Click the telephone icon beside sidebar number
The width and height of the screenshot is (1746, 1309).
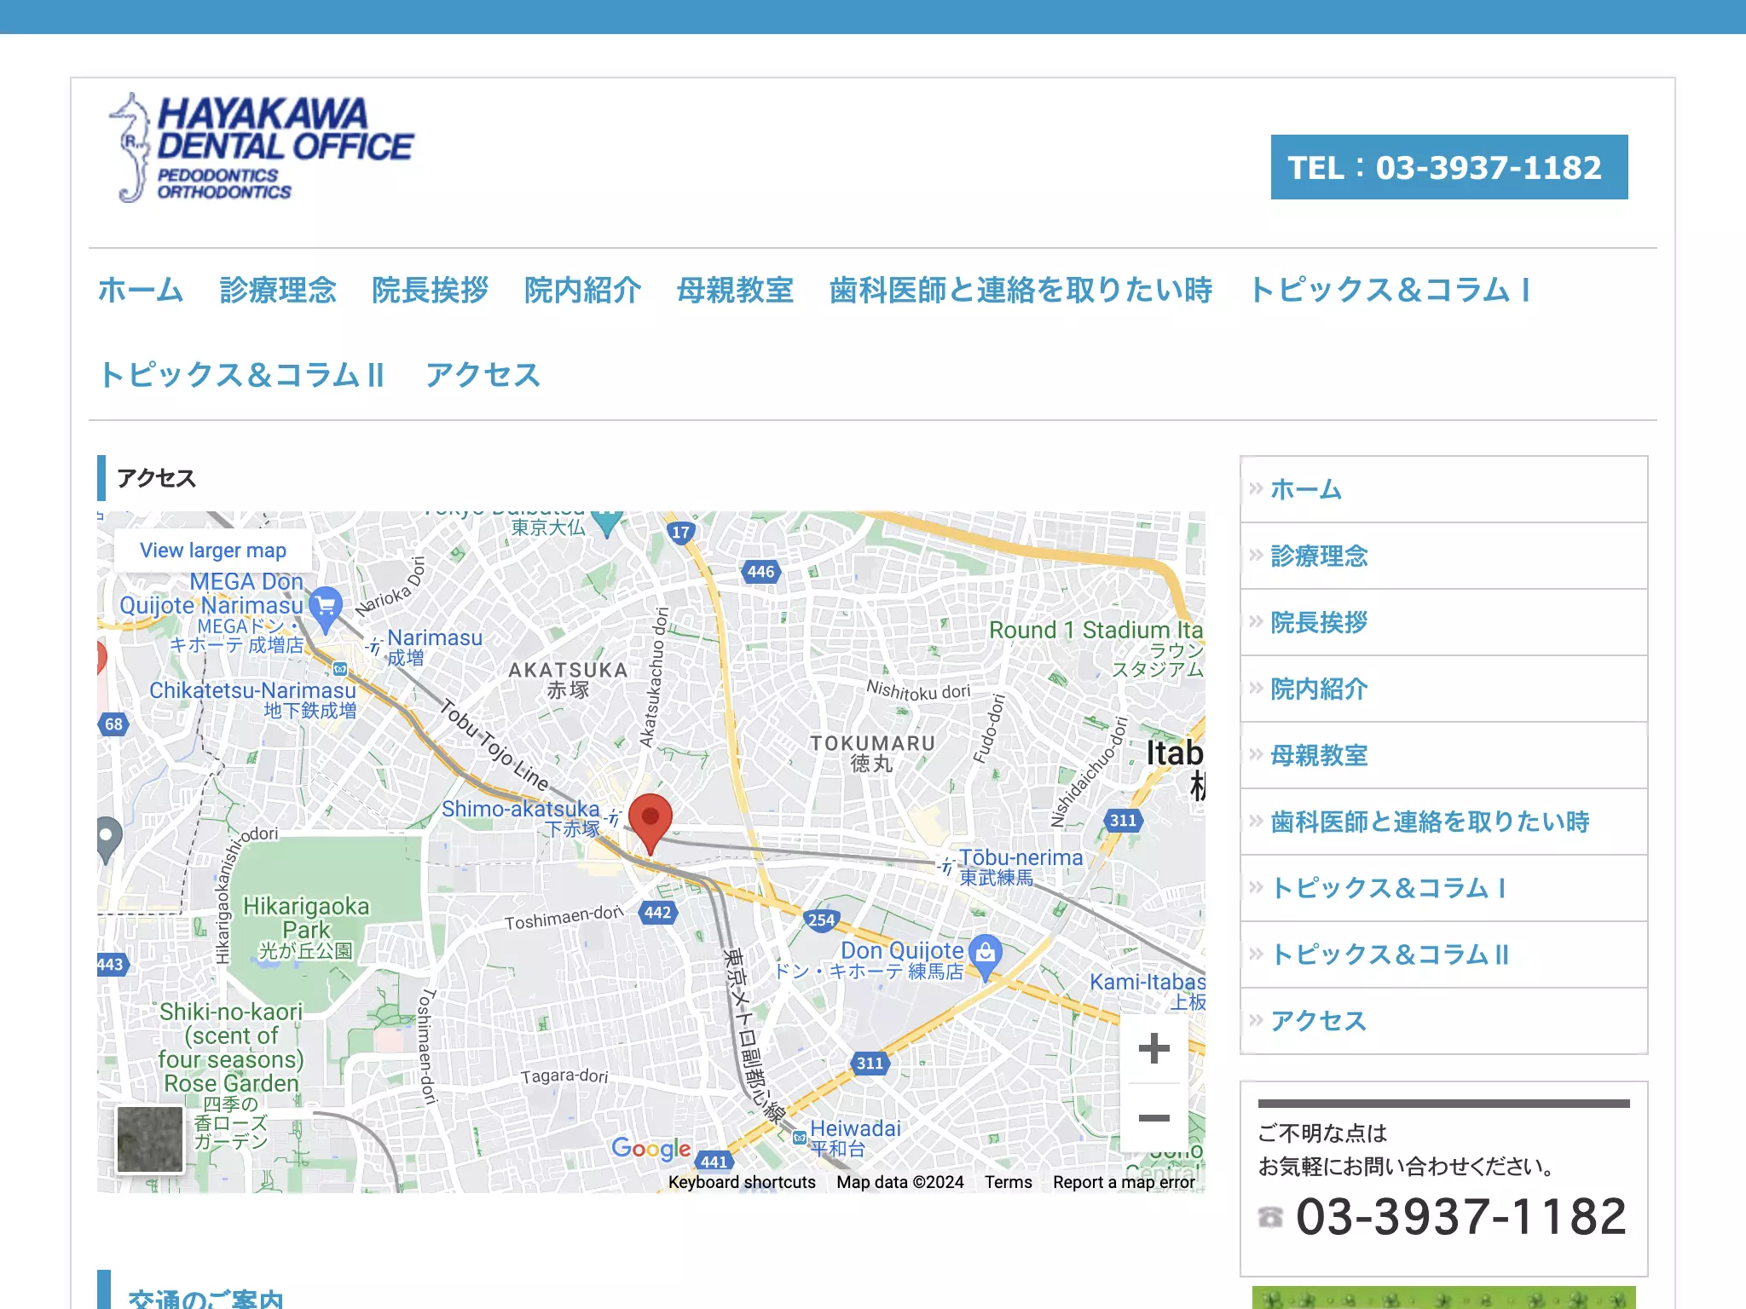(1270, 1217)
